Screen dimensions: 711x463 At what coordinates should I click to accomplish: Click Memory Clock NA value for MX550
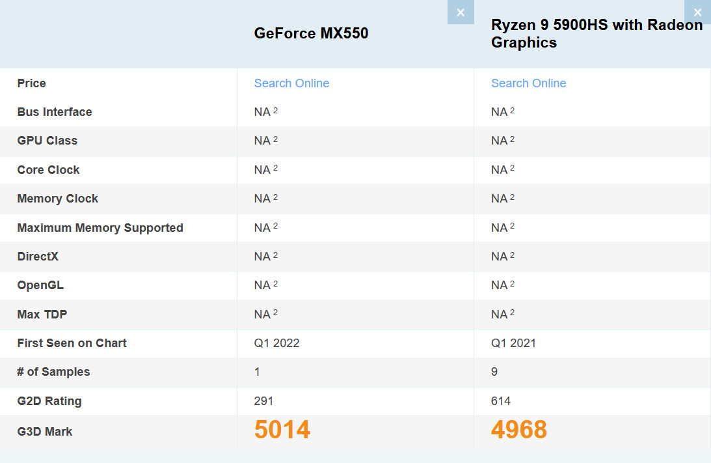coord(265,199)
